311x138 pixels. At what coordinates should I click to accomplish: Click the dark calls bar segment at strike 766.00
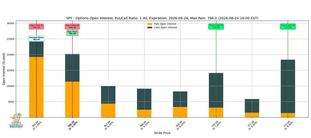coord(72,68)
